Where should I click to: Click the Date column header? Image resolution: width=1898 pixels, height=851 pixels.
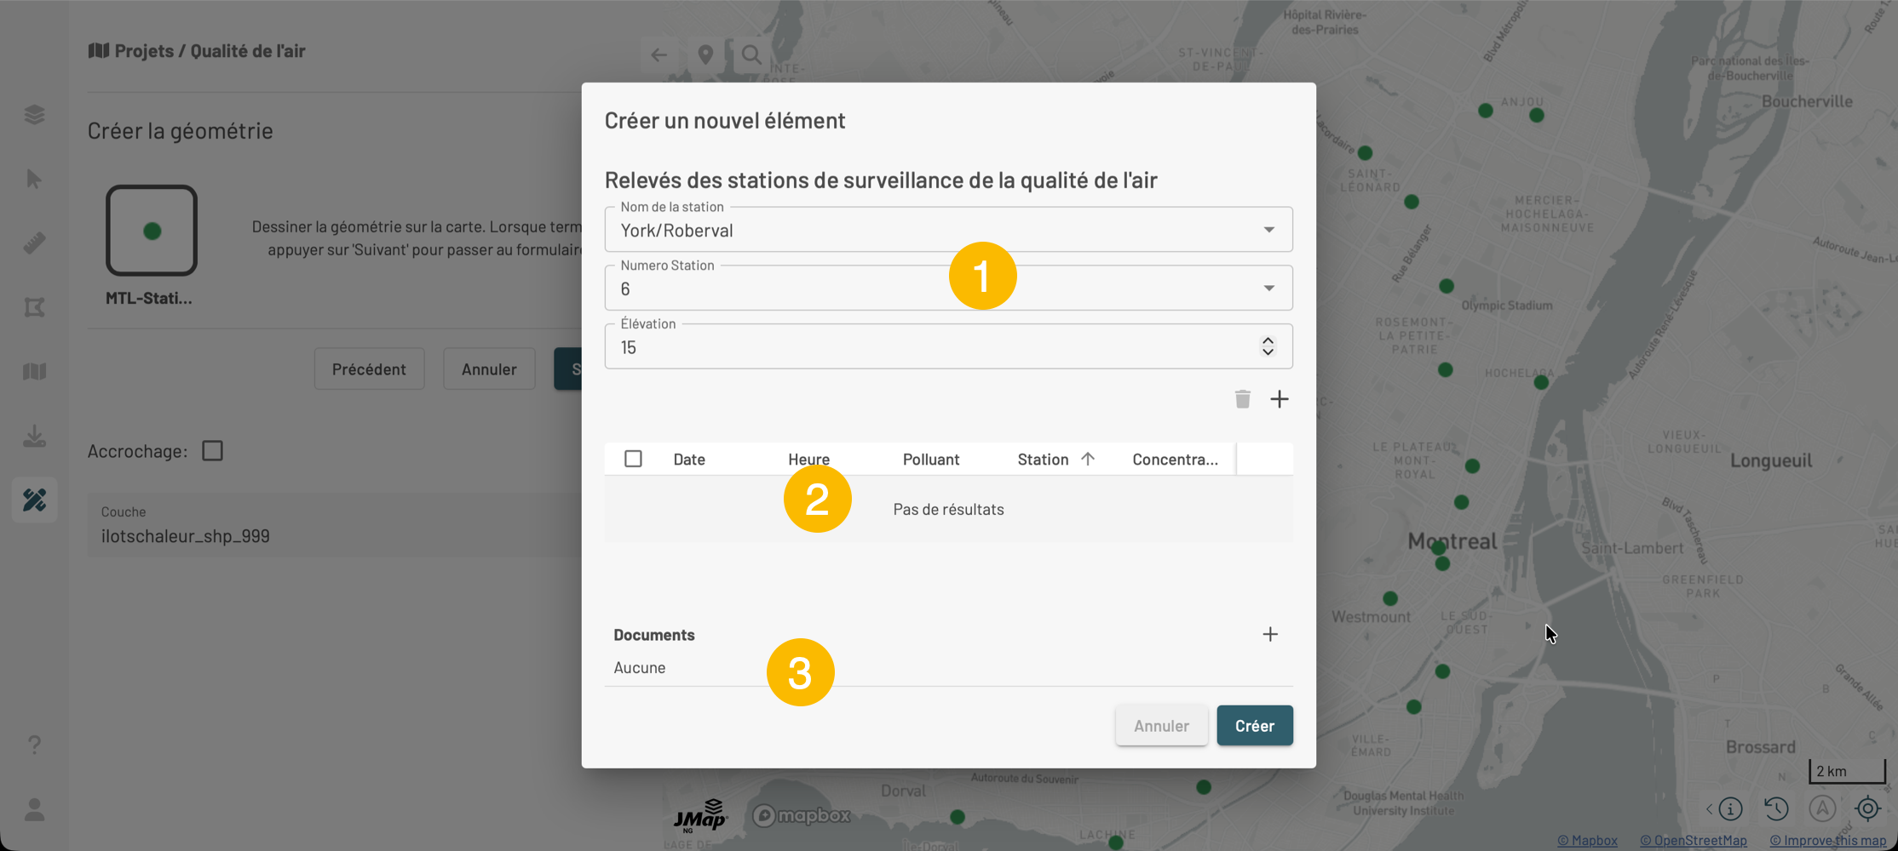click(x=688, y=460)
